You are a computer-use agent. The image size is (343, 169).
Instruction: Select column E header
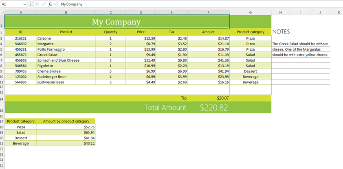(172, 13)
